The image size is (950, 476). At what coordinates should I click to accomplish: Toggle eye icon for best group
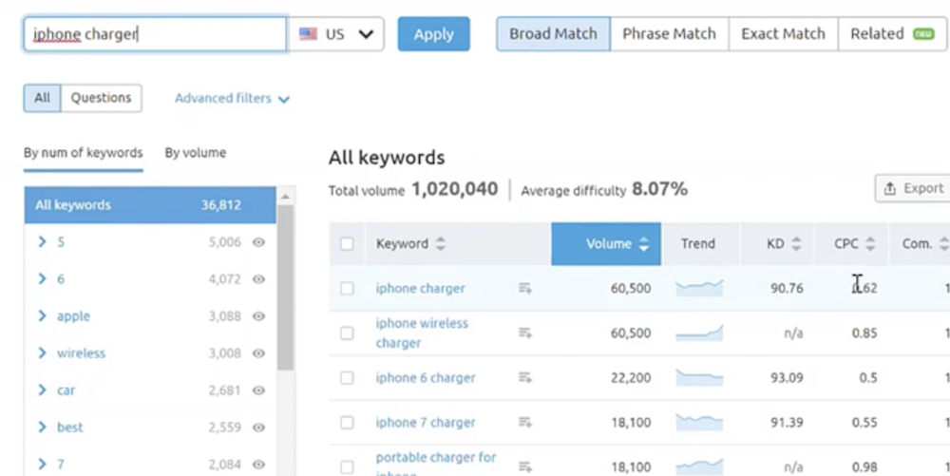pos(258,428)
